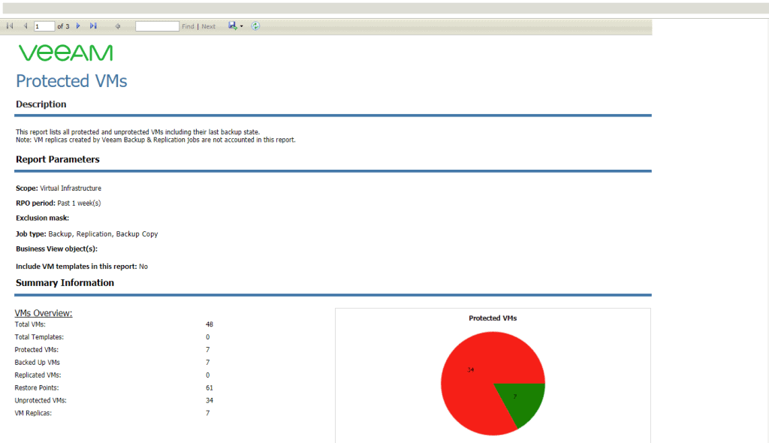Click 'Exclusion mask:' label

click(42, 218)
